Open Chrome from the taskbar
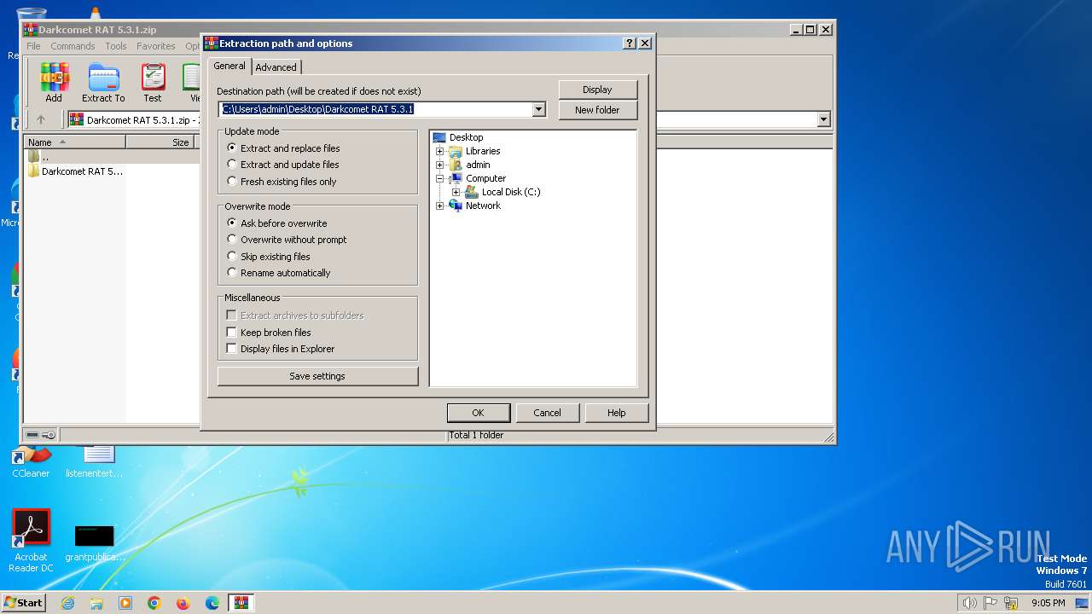 coord(154,603)
